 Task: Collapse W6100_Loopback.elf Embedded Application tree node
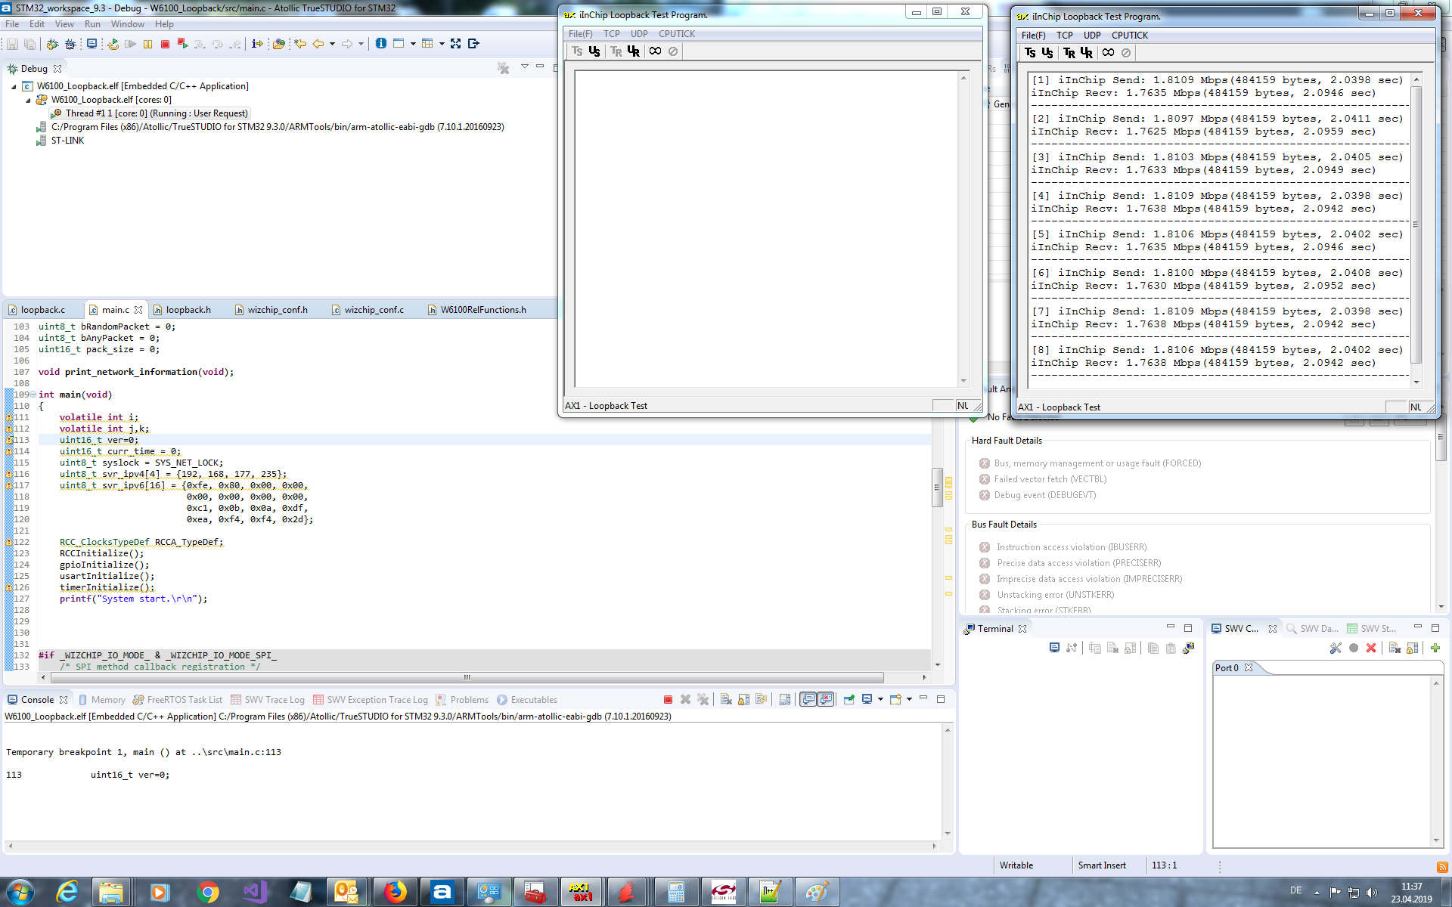[14, 87]
